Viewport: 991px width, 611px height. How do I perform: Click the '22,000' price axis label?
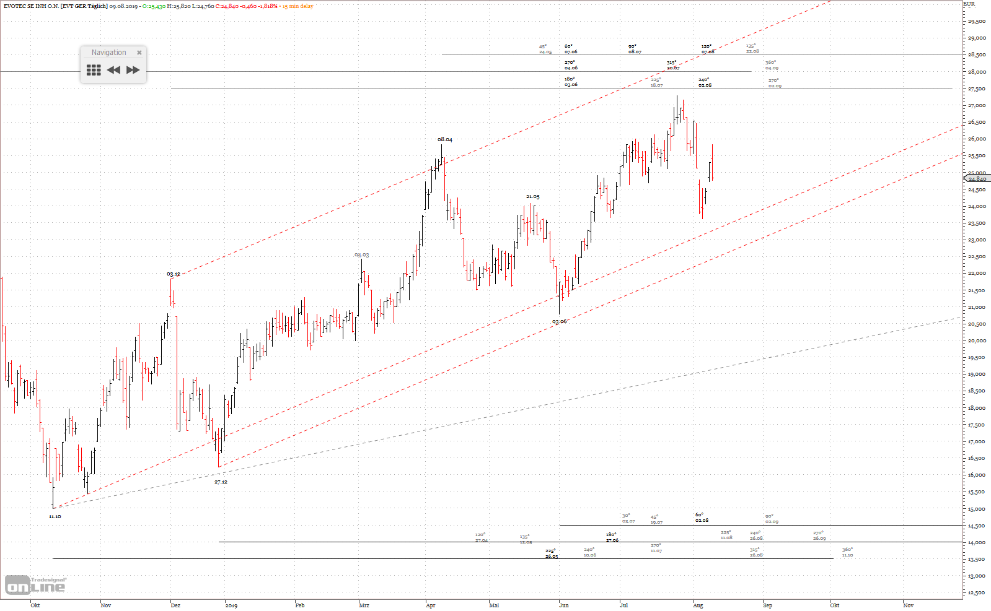tap(977, 273)
